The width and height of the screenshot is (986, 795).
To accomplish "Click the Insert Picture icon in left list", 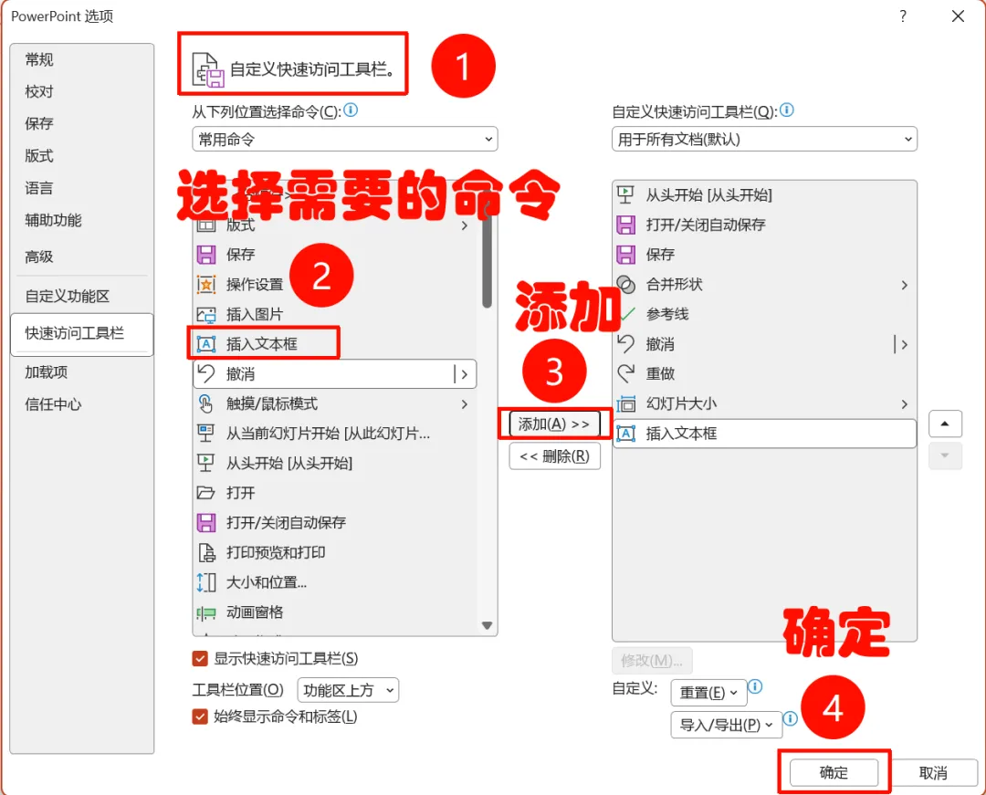I will coord(206,314).
